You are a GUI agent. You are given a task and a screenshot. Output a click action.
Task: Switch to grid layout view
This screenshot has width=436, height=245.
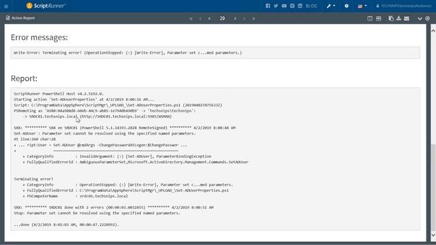[x=379, y=18]
